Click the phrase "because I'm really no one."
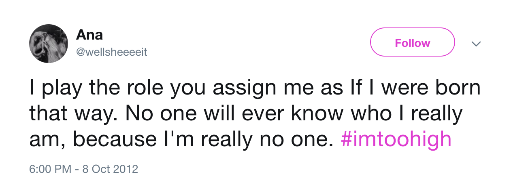The height and width of the screenshot is (189, 511). click(204, 139)
